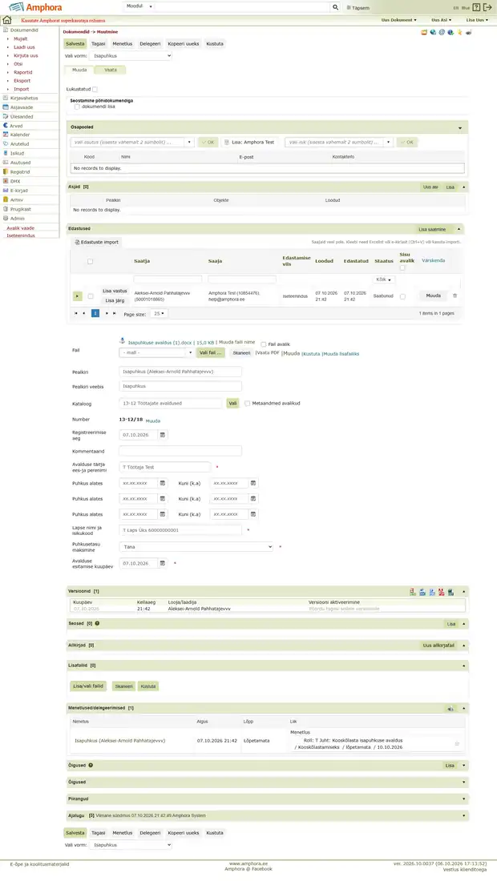Click the Lisa saatmine button
497x881 pixels.
432,229
